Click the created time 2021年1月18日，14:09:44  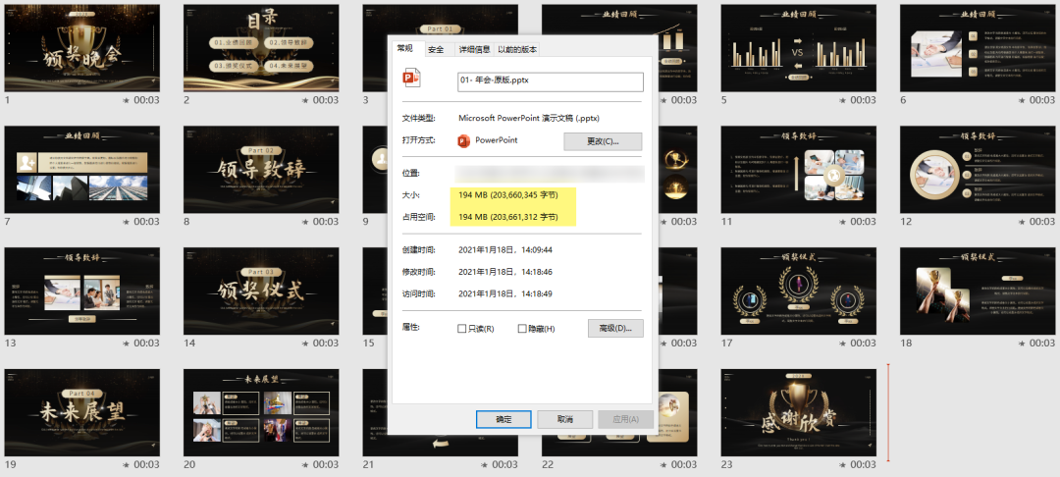point(505,250)
